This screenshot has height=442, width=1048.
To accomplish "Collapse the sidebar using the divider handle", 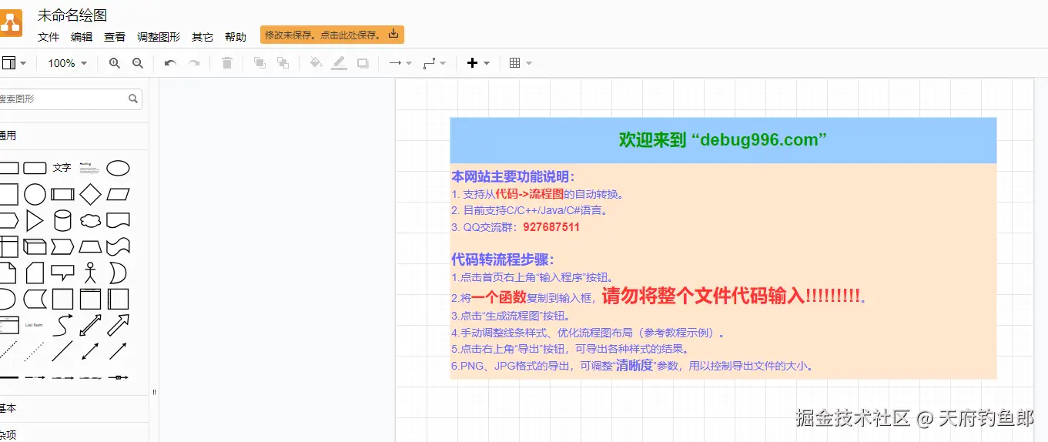I will (x=154, y=392).
